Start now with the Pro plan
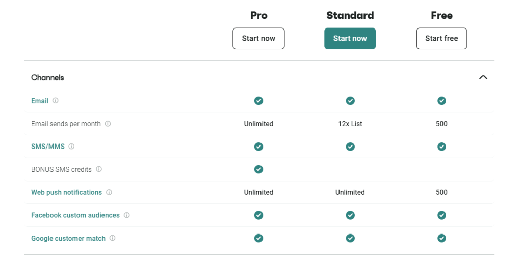This screenshot has height=263, width=522. point(258,39)
